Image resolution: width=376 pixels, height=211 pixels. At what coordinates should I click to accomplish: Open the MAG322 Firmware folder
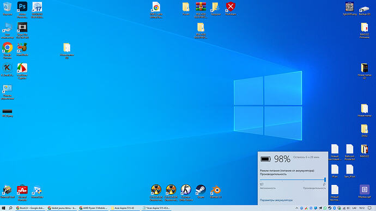coord(364,30)
